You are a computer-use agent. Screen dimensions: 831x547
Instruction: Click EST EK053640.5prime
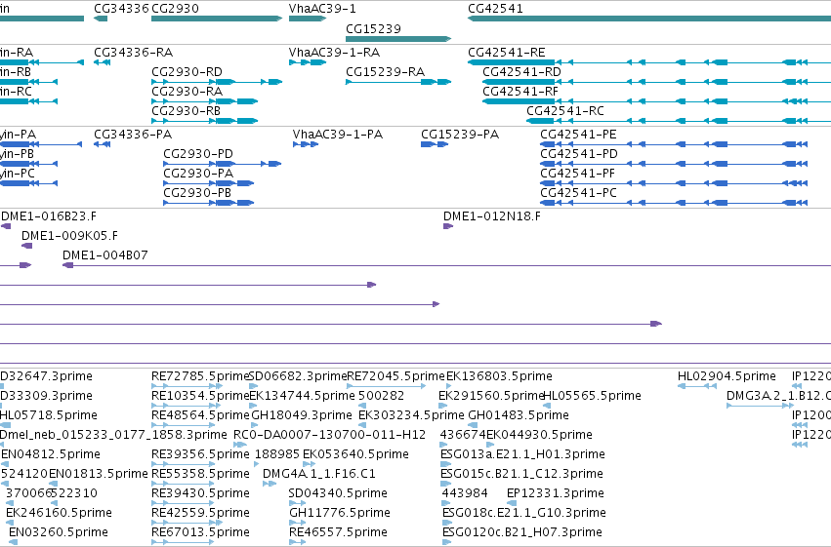pos(355,454)
